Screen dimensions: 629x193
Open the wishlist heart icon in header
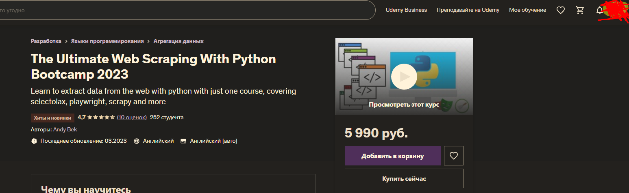coord(561,10)
